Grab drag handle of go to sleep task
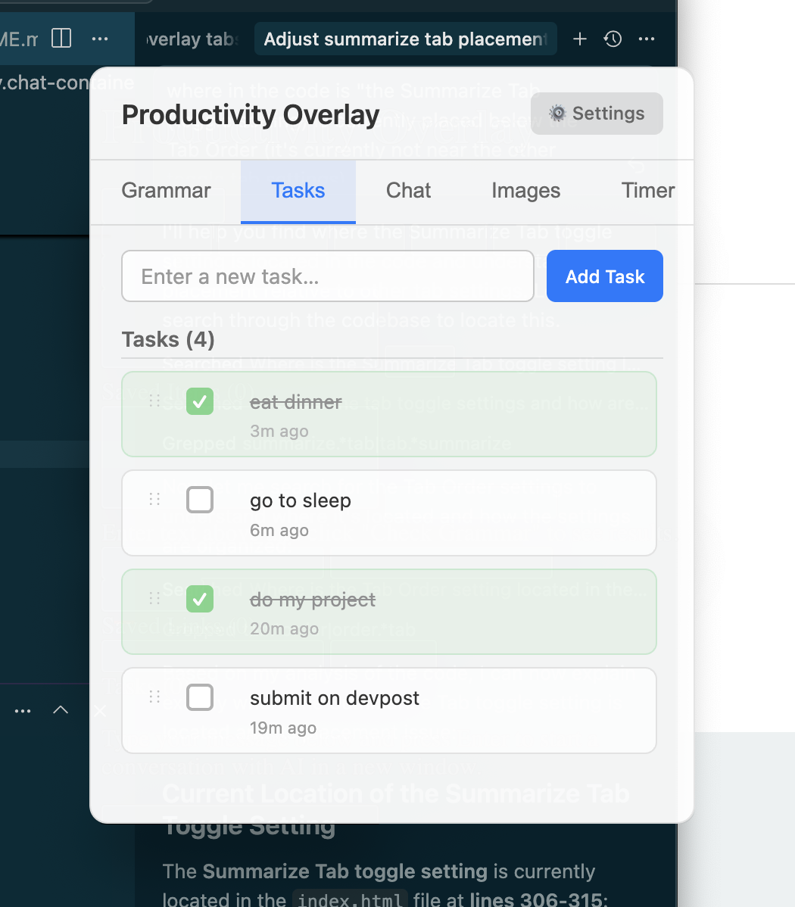Image resolution: width=795 pixels, height=907 pixels. point(154,499)
